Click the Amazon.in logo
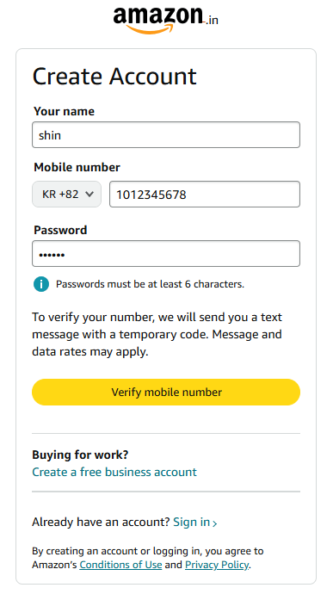The height and width of the screenshot is (594, 333). [x=165, y=20]
